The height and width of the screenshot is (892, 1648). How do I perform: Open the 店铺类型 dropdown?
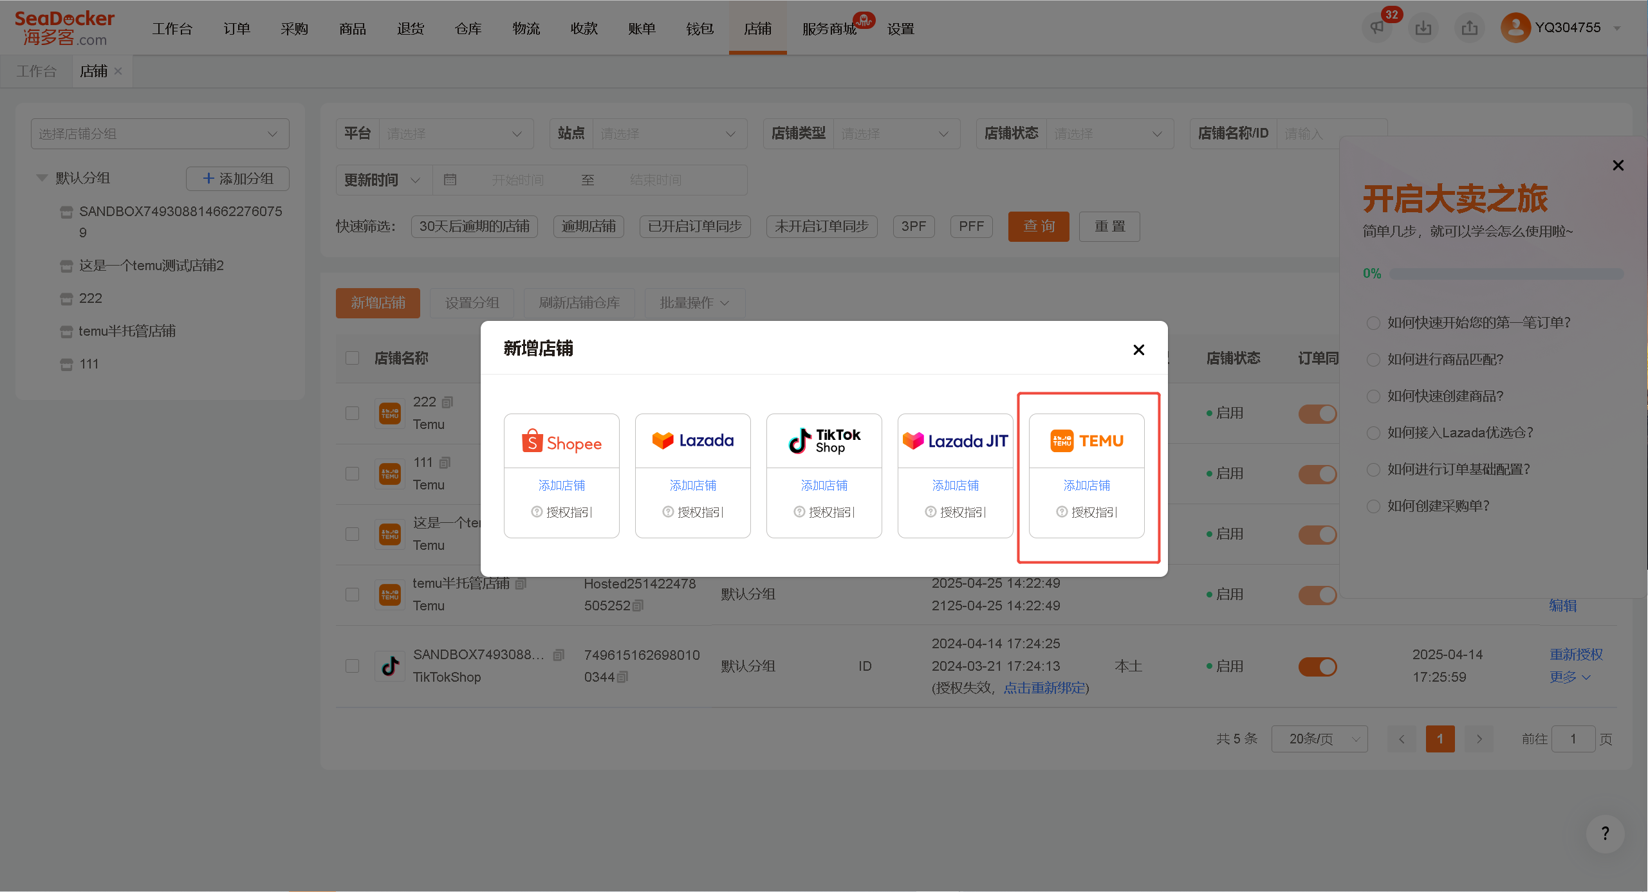896,134
